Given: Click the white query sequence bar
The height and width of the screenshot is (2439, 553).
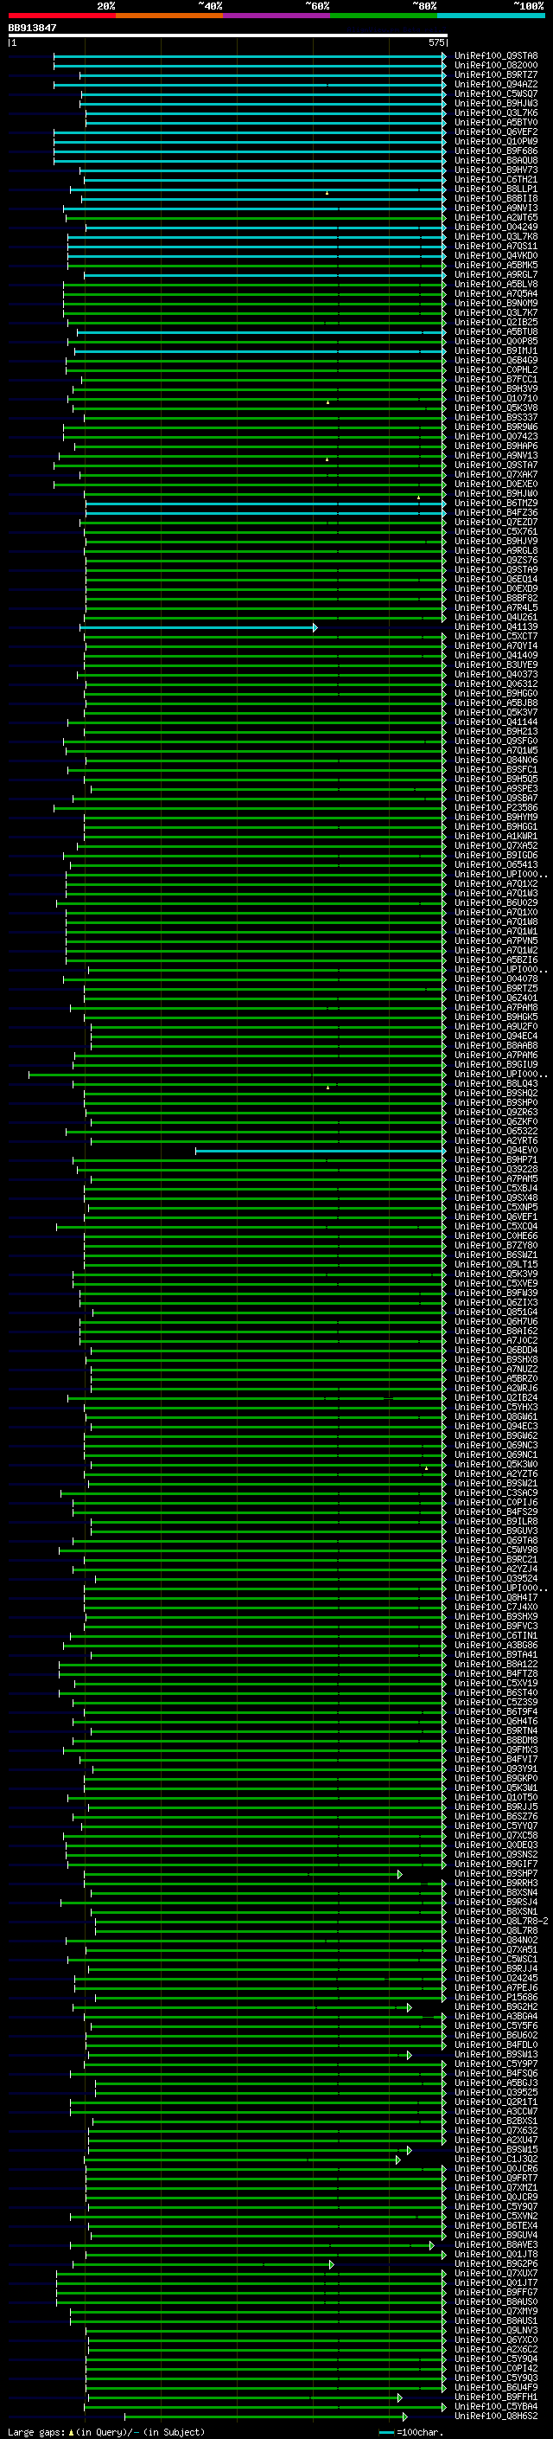Looking at the screenshot, I should click(227, 36).
